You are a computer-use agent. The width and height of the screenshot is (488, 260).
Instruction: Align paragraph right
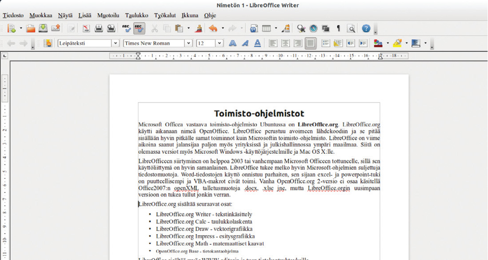[x=298, y=43]
